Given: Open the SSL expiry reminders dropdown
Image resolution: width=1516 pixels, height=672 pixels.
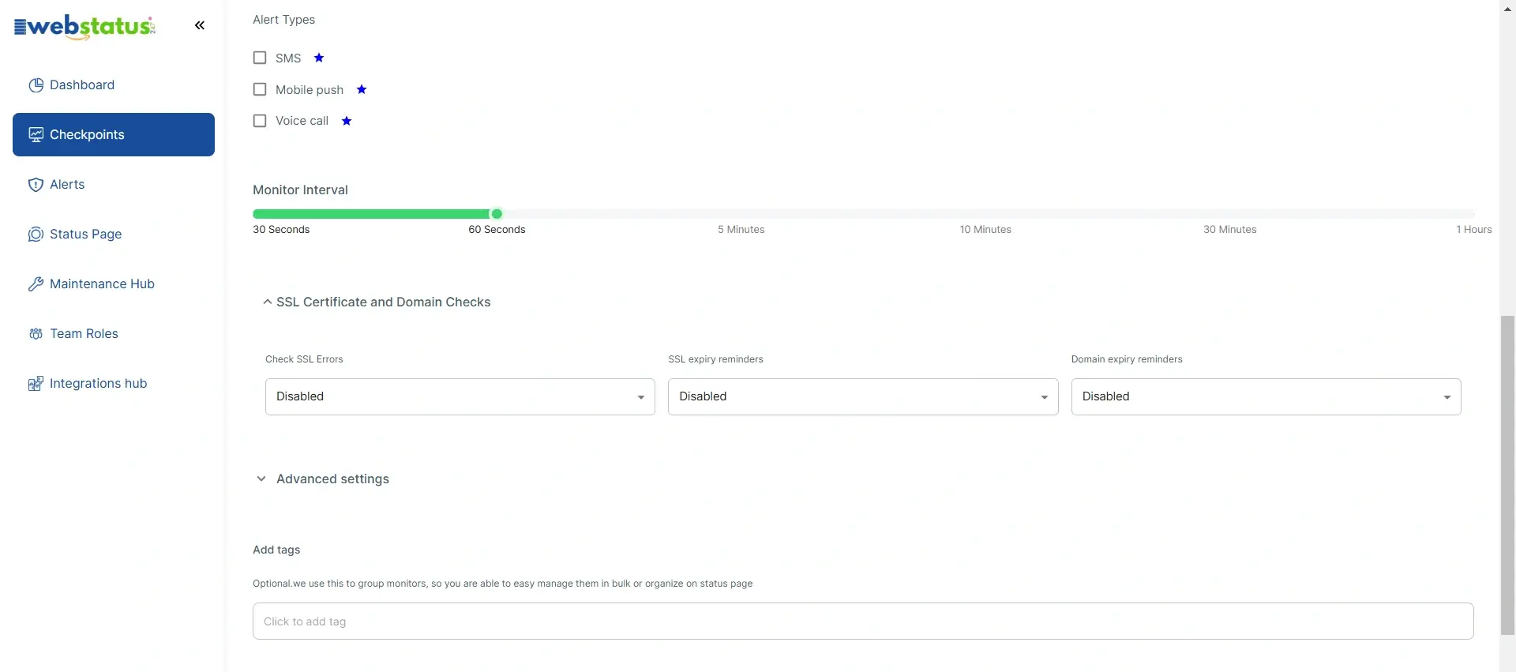Looking at the screenshot, I should (863, 396).
